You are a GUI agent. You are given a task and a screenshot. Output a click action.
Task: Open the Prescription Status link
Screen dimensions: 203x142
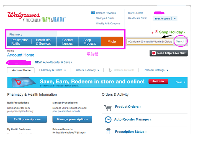pyautogui.click(x=131, y=132)
